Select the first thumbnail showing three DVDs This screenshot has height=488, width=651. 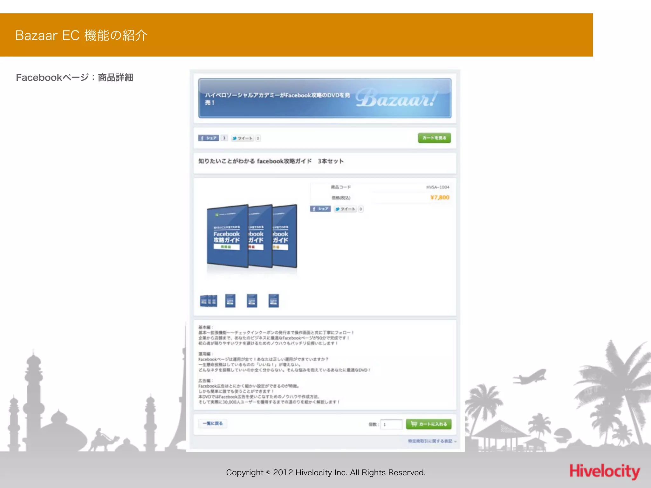pos(209,301)
